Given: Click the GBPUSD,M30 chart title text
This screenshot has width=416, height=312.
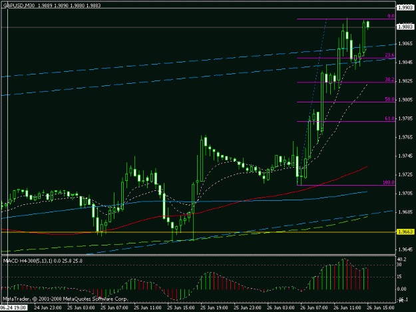Looking at the screenshot, I should click(x=19, y=5).
